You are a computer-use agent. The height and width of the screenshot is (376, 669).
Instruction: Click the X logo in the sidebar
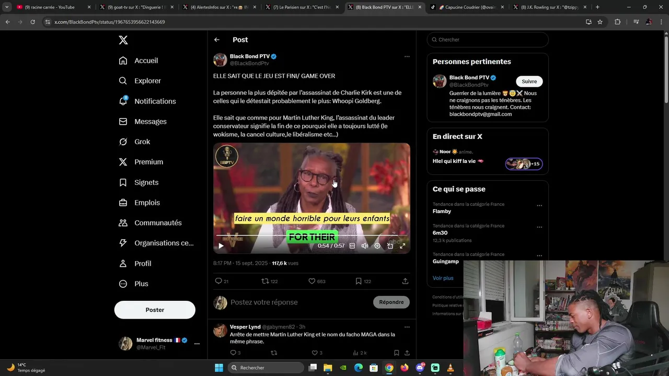pos(123,40)
